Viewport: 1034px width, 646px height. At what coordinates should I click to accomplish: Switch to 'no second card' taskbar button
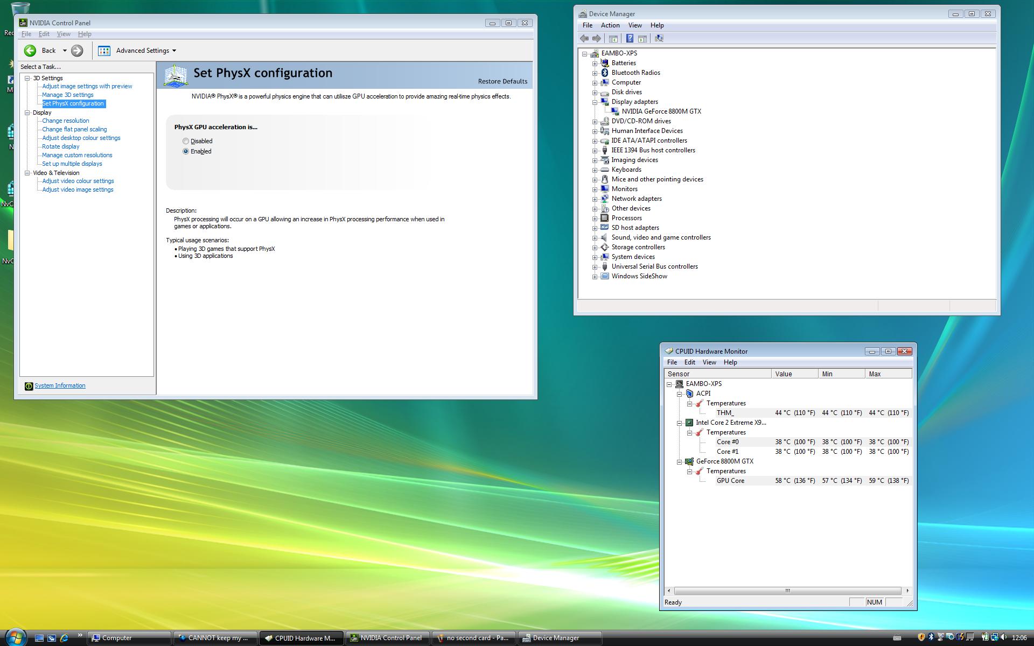coord(474,638)
